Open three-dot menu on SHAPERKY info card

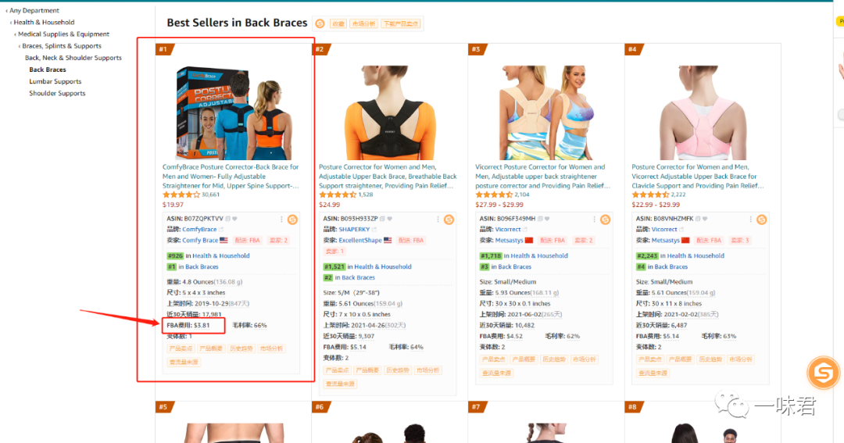click(x=438, y=219)
